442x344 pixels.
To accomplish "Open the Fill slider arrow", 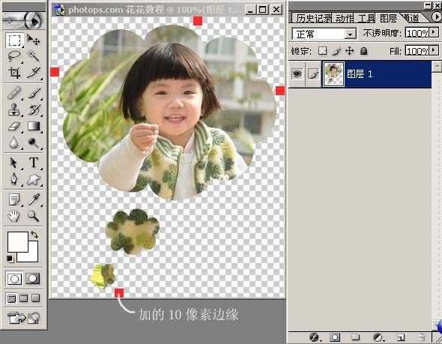I will pyautogui.click(x=434, y=51).
